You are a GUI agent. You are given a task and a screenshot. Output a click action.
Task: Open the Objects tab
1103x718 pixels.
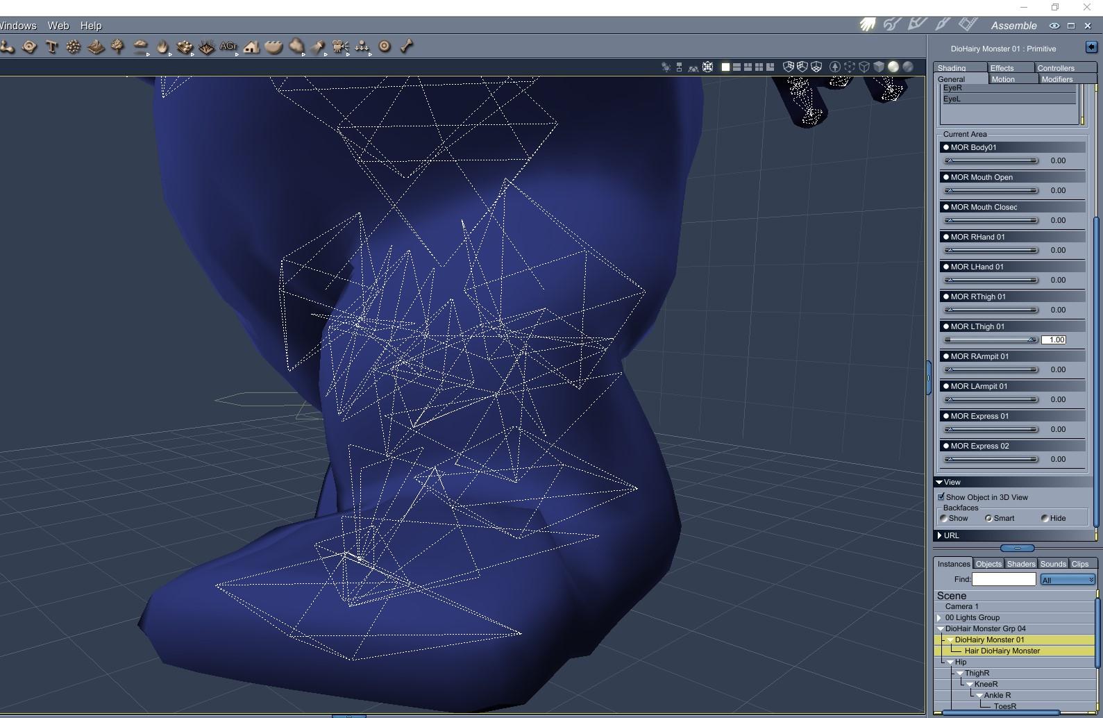click(x=988, y=564)
